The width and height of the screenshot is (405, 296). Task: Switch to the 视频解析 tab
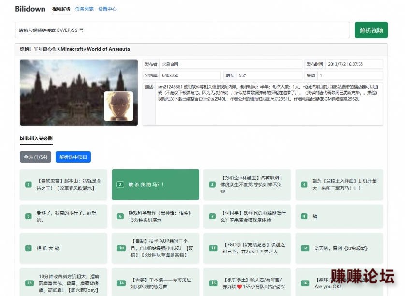pos(61,9)
